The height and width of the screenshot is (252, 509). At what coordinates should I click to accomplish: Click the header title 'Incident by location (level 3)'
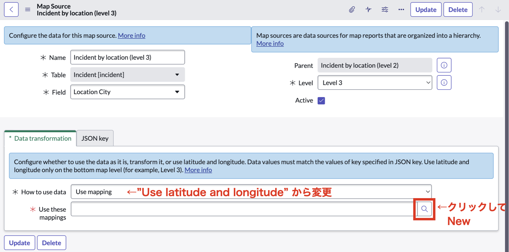pyautogui.click(x=77, y=13)
